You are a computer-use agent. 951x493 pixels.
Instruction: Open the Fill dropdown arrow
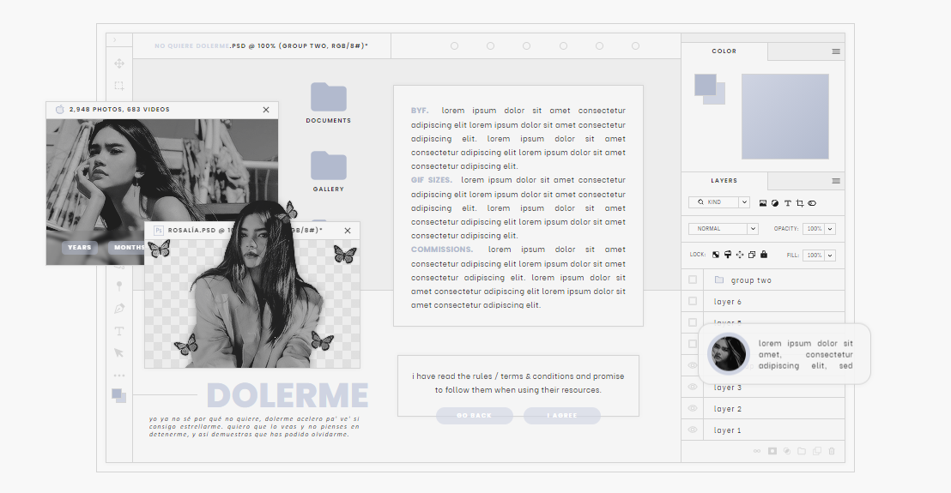point(830,255)
